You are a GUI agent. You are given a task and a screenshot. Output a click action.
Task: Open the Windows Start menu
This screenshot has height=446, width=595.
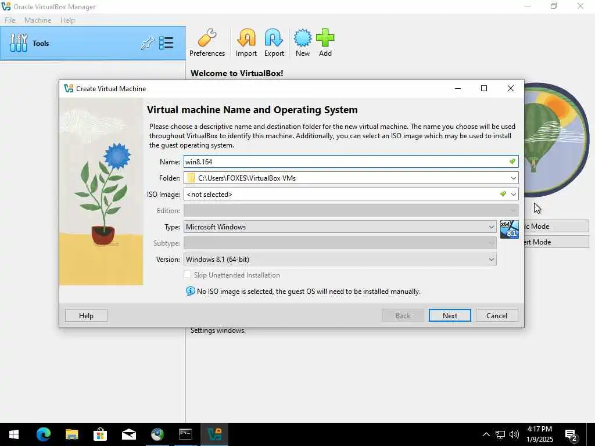click(14, 434)
